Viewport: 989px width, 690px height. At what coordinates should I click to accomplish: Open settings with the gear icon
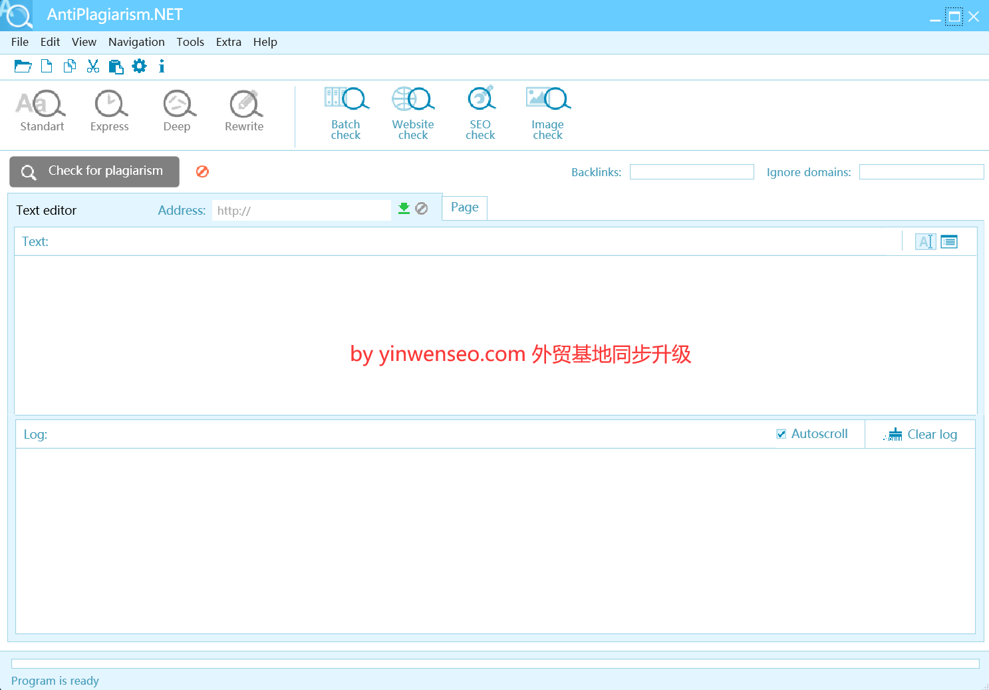point(139,66)
